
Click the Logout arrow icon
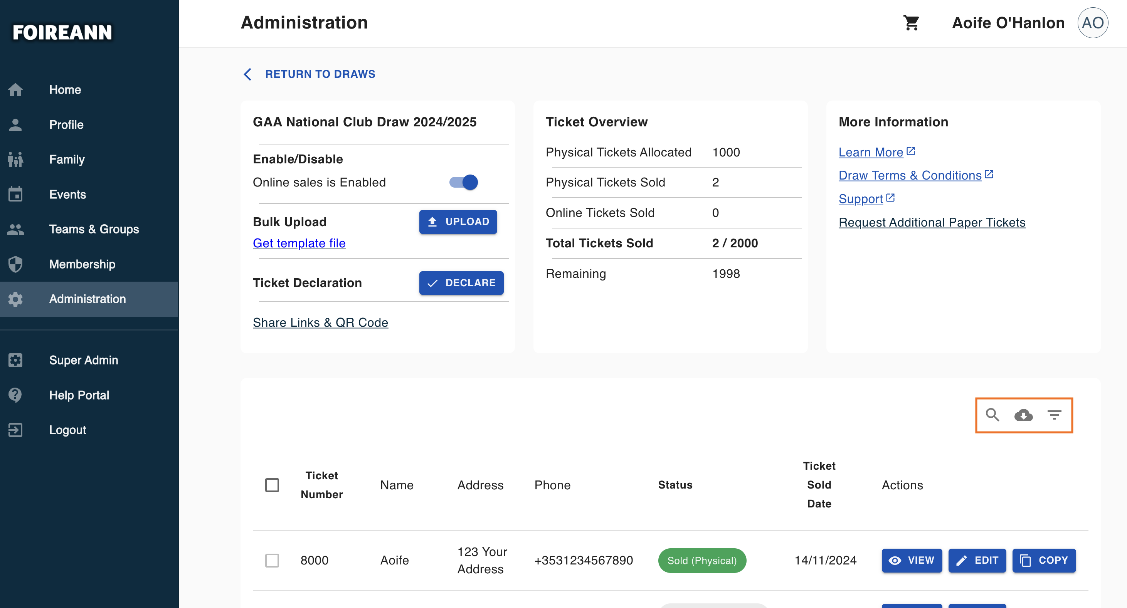click(15, 430)
